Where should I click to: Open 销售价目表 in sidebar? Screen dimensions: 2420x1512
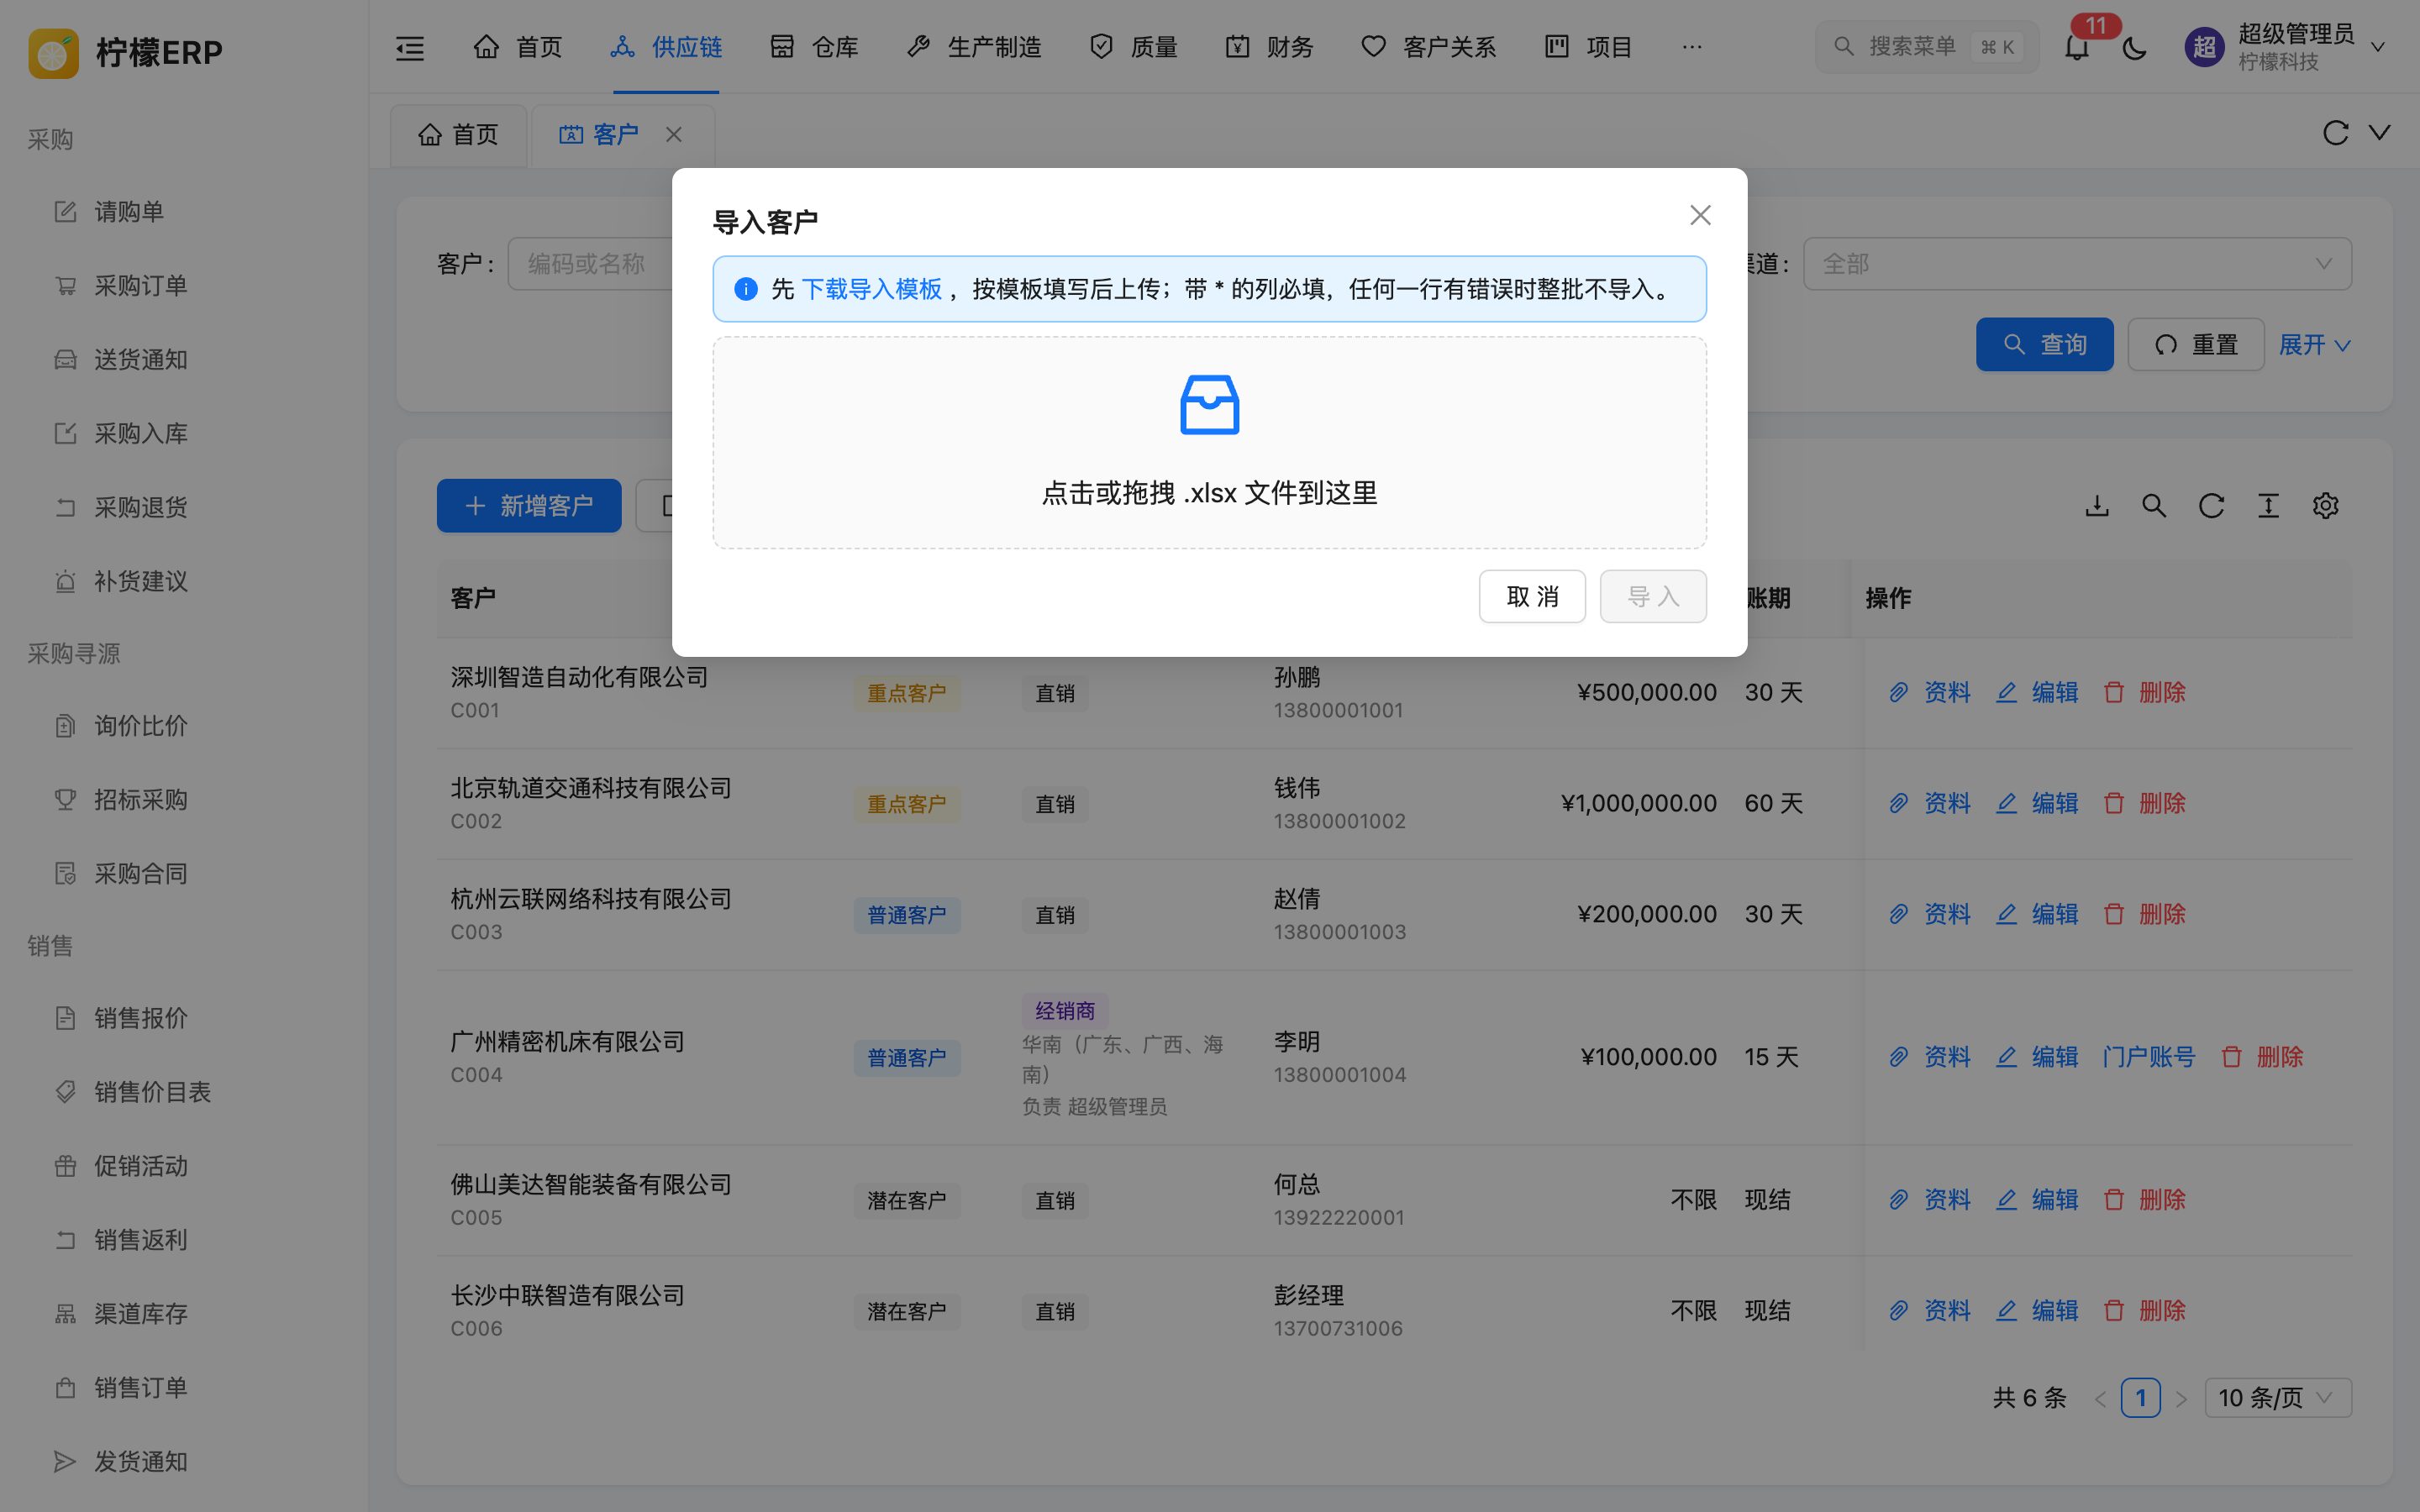pos(184,1091)
